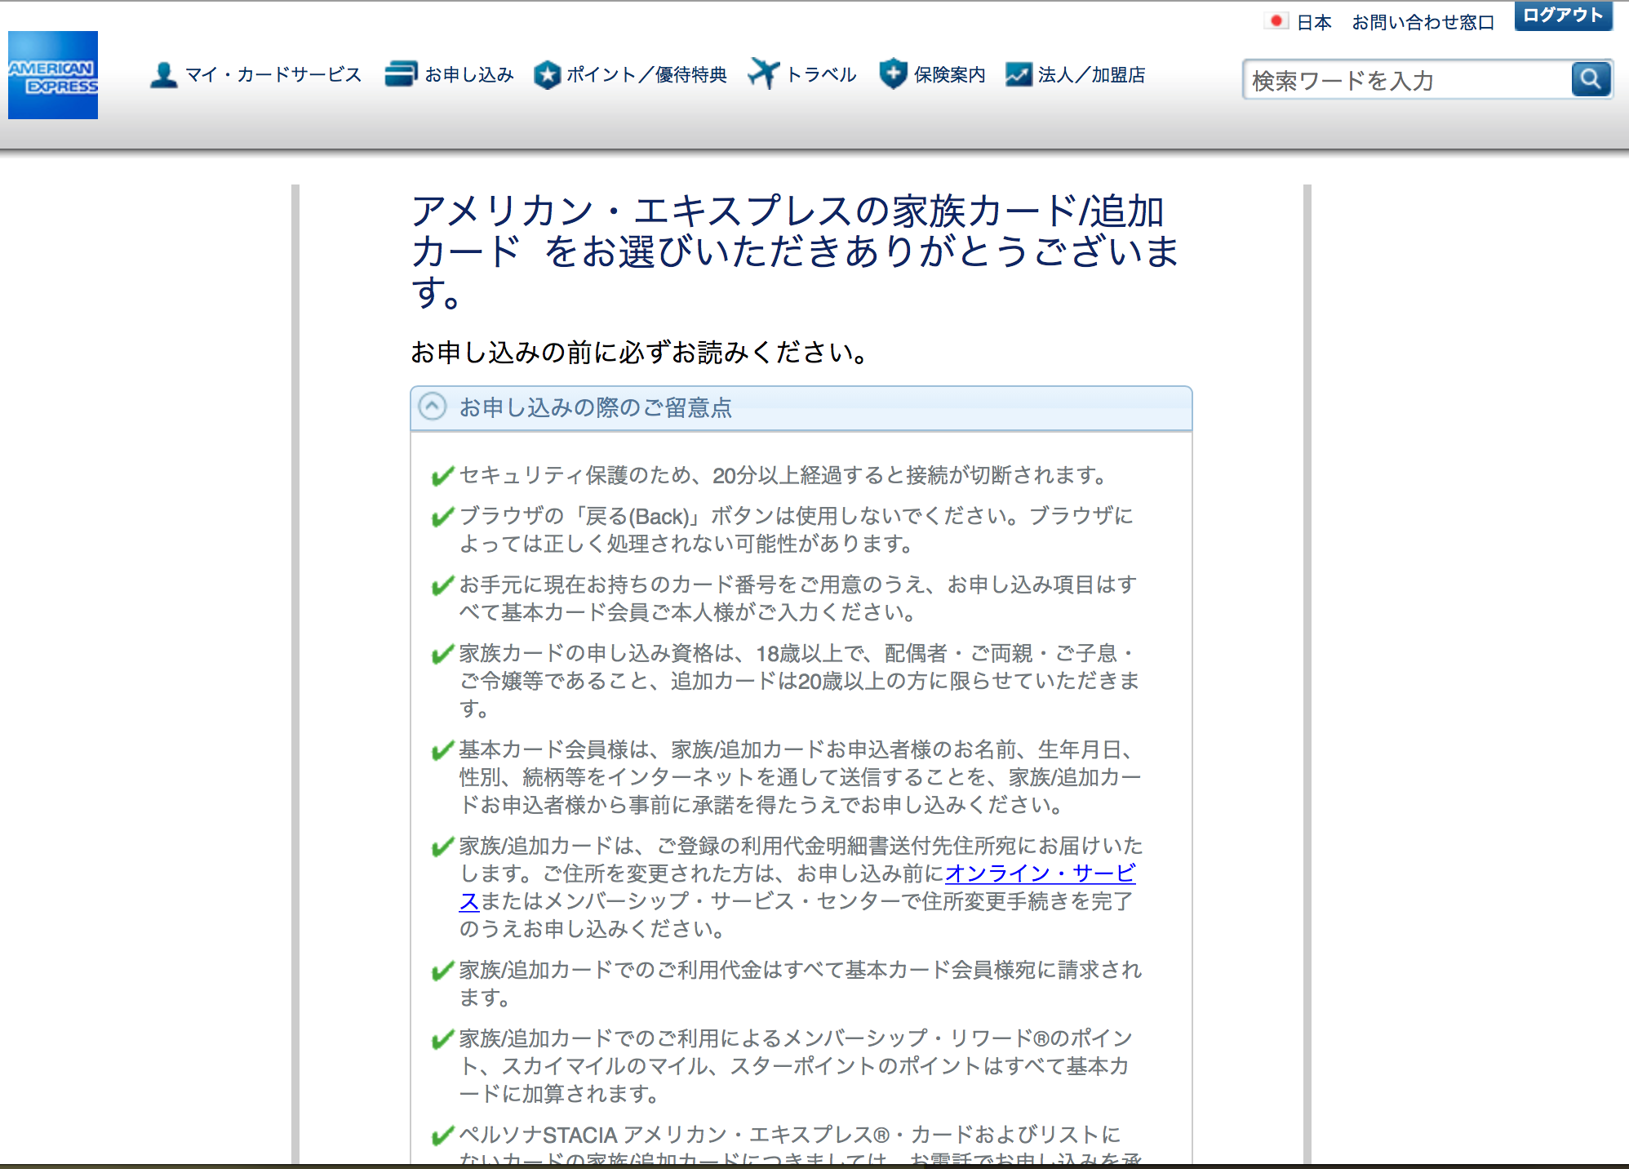Follow the オンライン・サービス link
Screen dimensions: 1629x1169
coord(1040,873)
